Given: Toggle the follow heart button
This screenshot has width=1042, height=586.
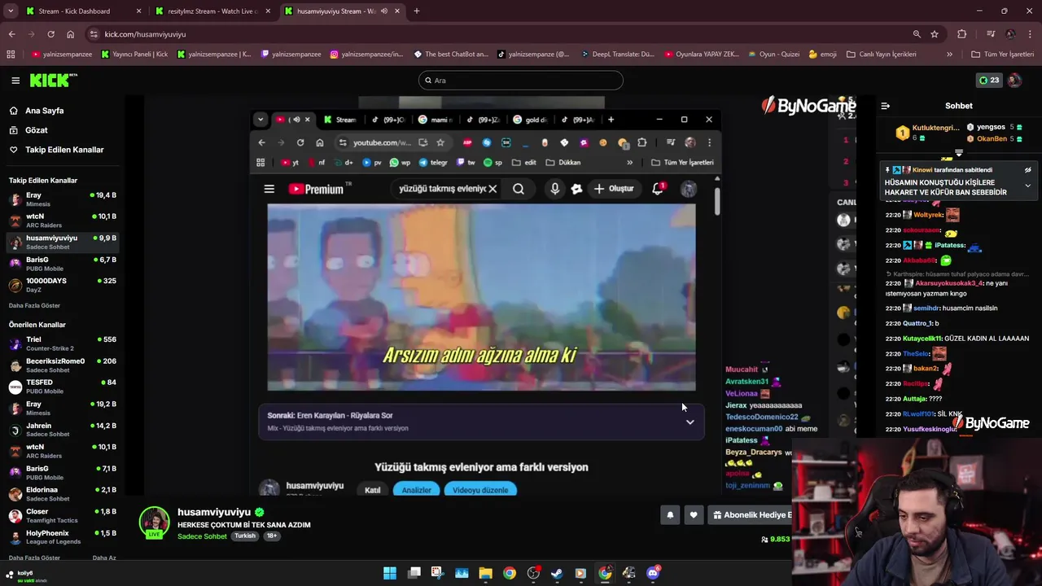Looking at the screenshot, I should pyautogui.click(x=694, y=514).
